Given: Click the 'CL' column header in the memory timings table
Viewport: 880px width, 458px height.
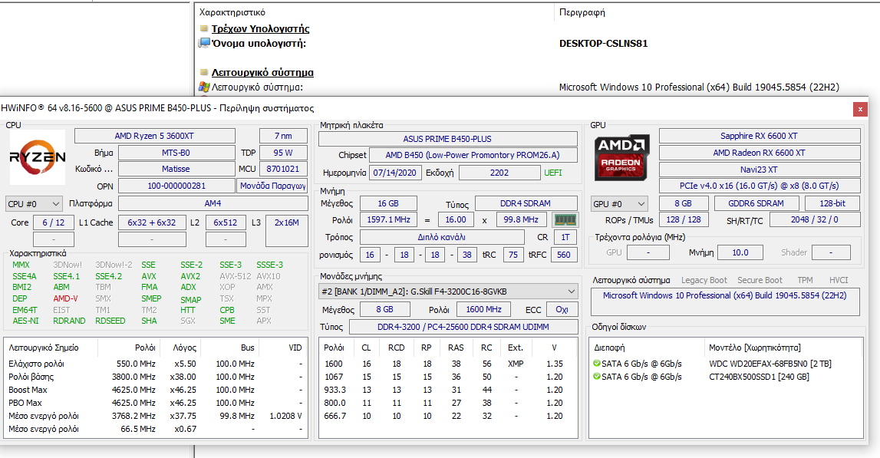Looking at the screenshot, I should [367, 348].
